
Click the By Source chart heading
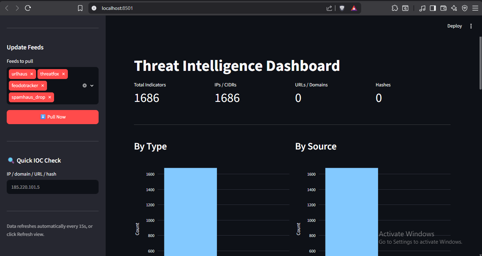[x=316, y=146]
